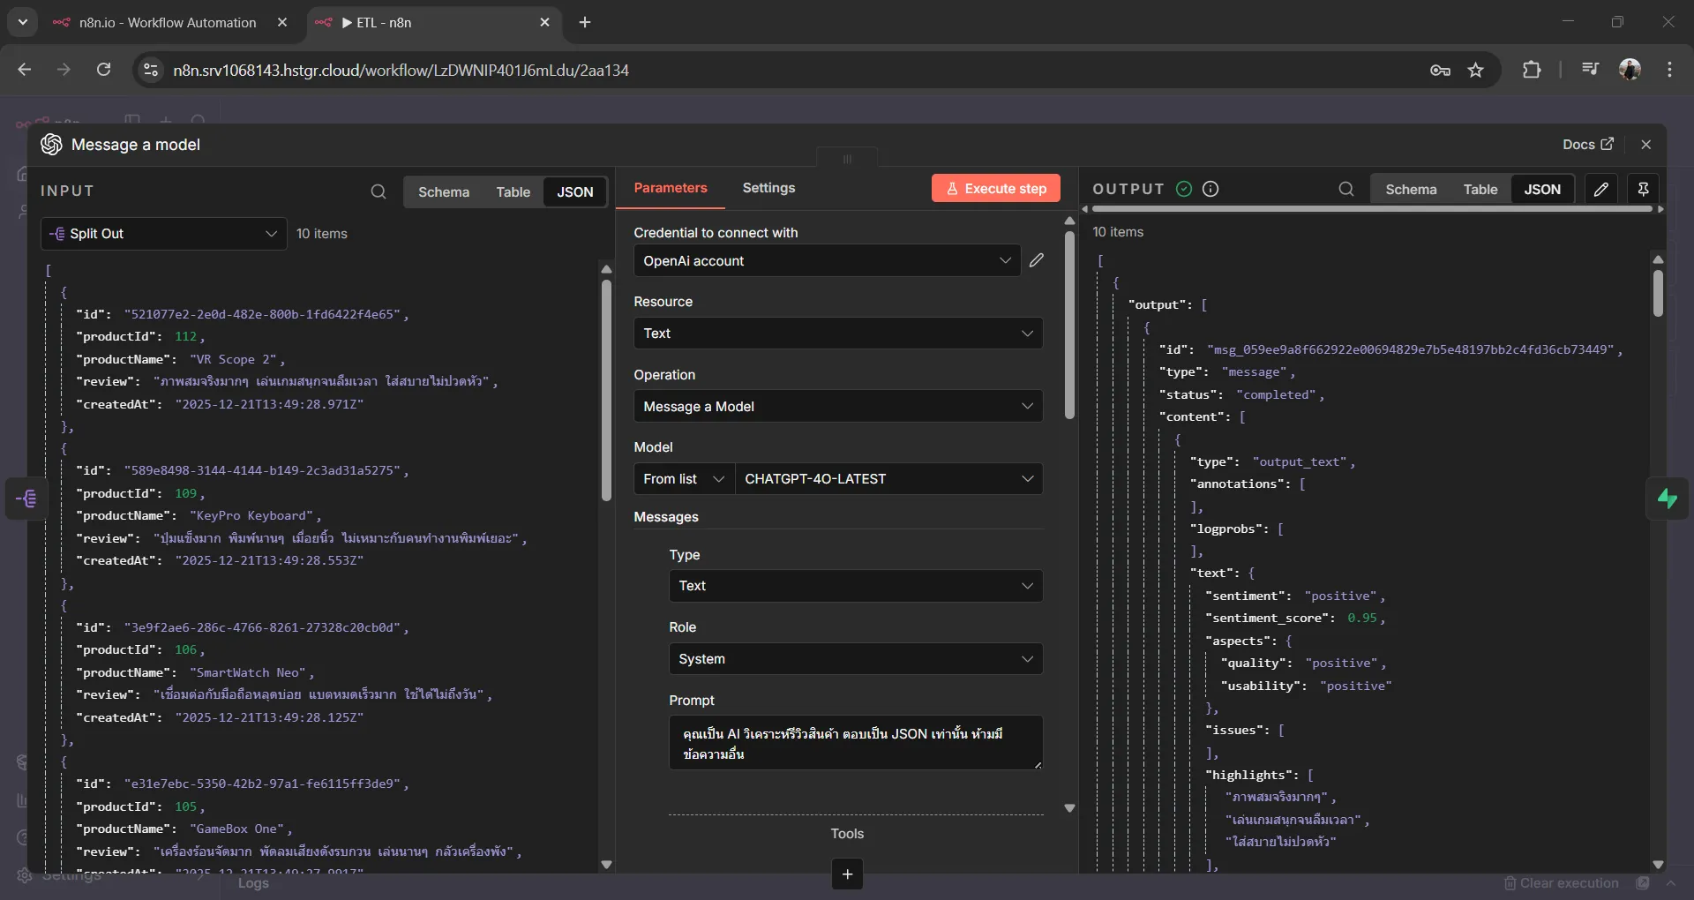The height and width of the screenshot is (900, 1694).
Task: Open the Operation dropdown 'Message a Model'
Action: 836,406
